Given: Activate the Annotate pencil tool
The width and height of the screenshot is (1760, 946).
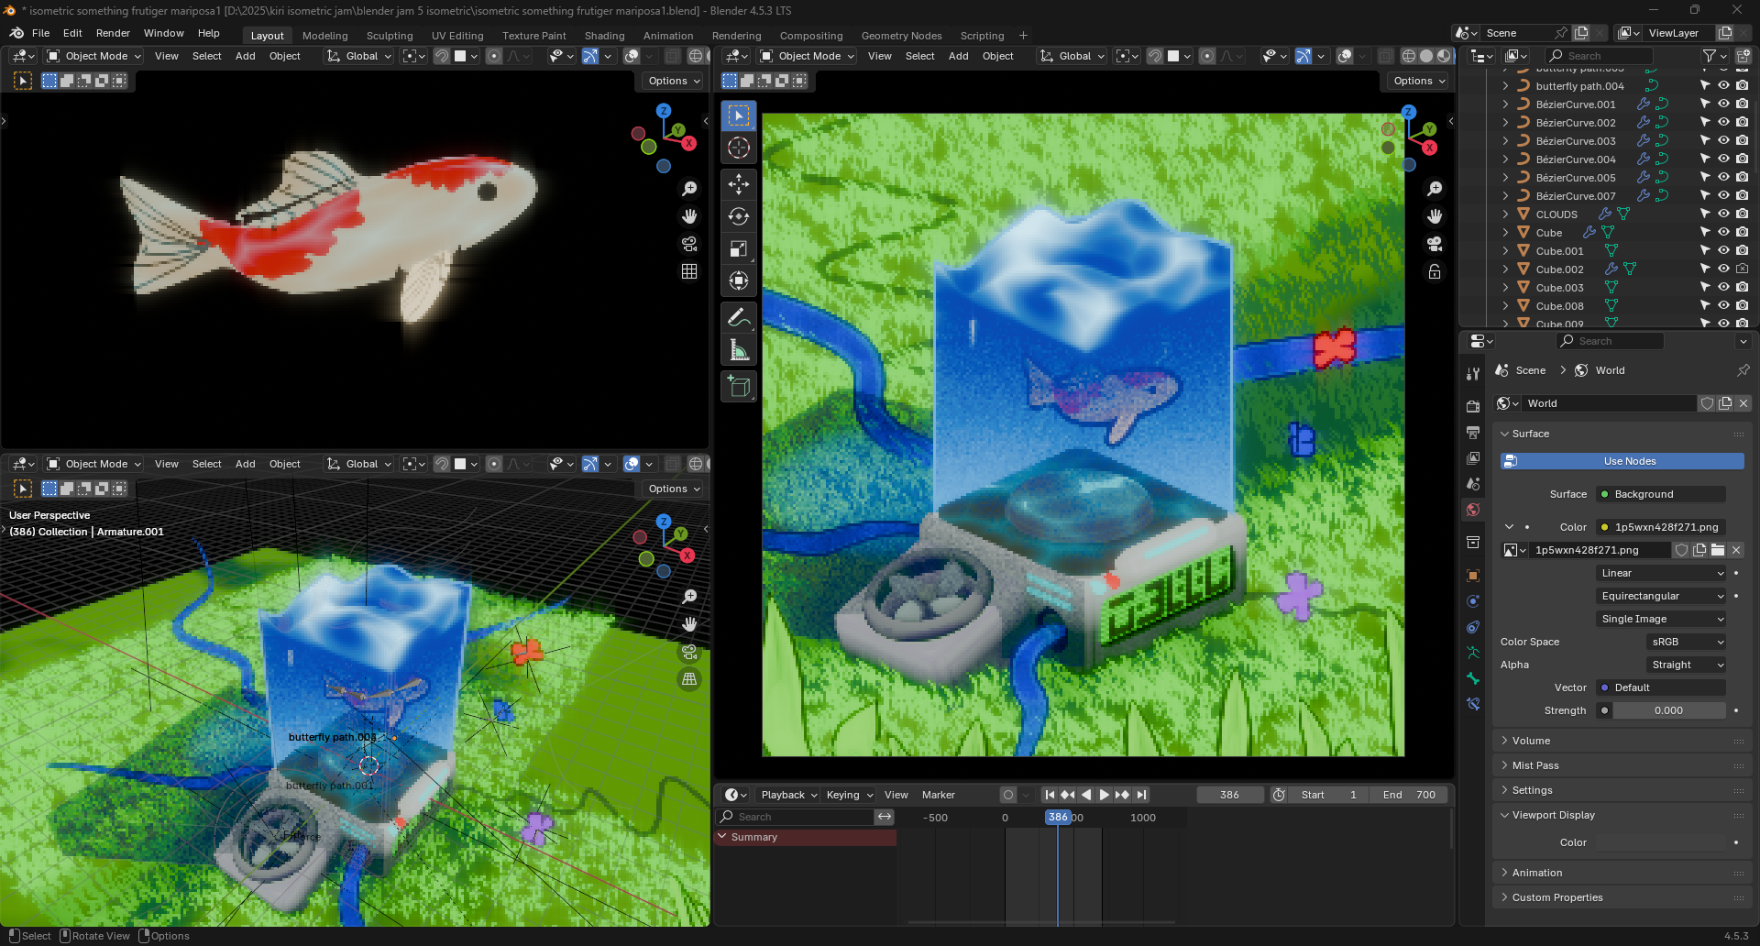Looking at the screenshot, I should [x=739, y=318].
